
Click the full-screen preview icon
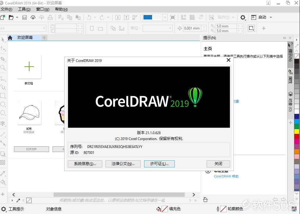[173, 17]
